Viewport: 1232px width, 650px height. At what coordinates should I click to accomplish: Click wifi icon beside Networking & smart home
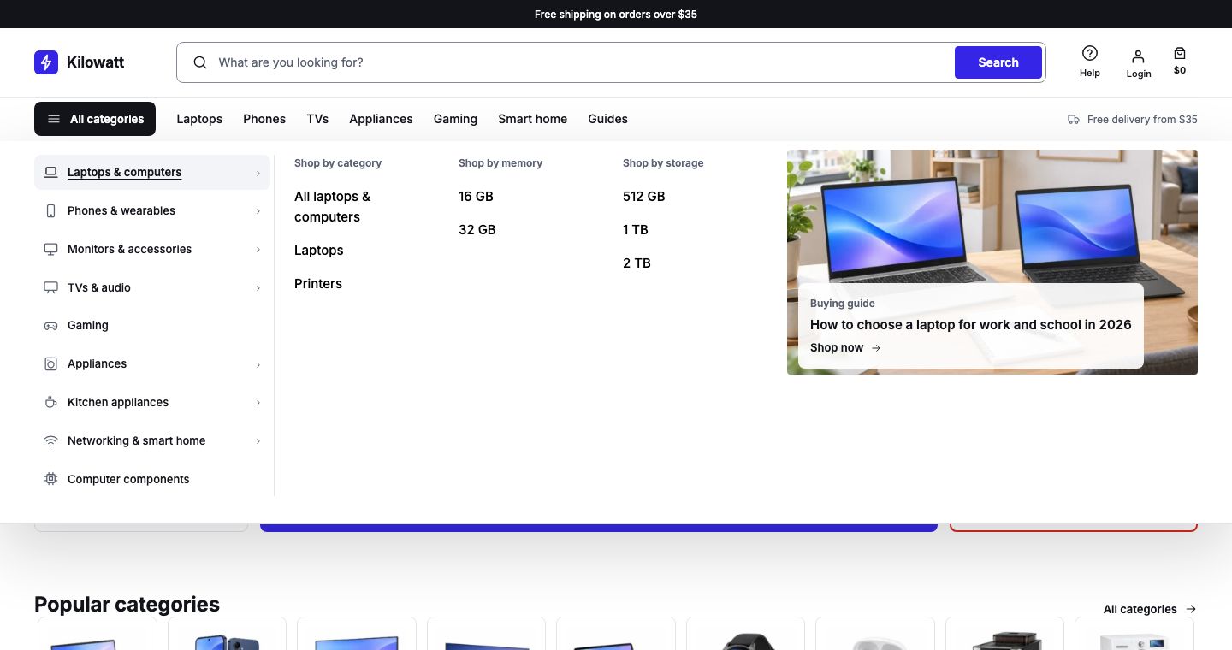pos(50,440)
